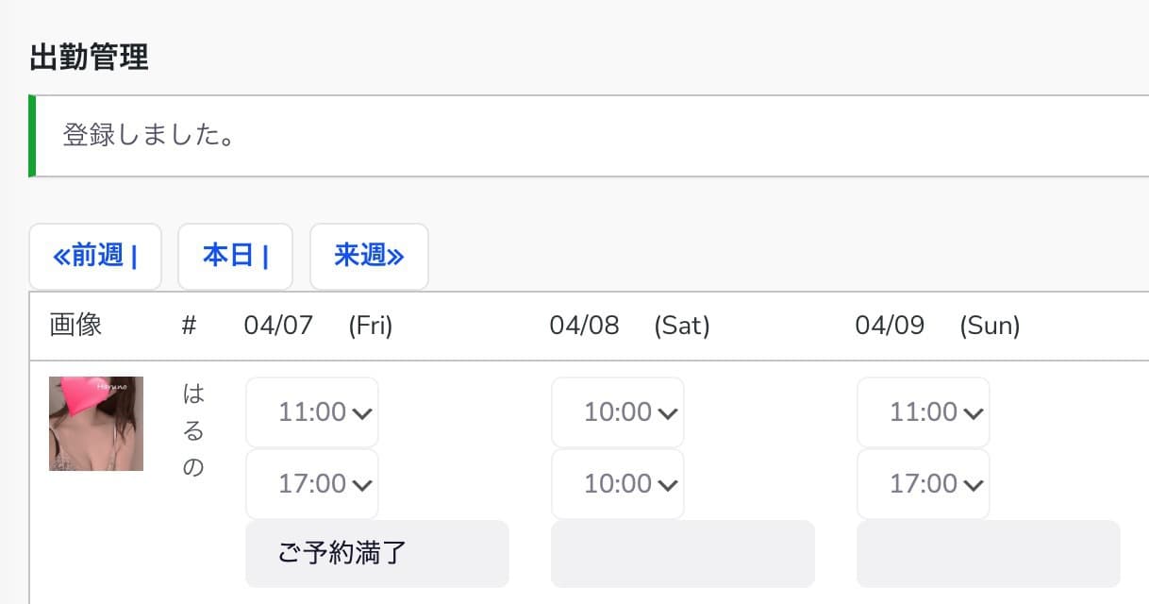Click the 04/08 (Sat) column header

tap(629, 326)
